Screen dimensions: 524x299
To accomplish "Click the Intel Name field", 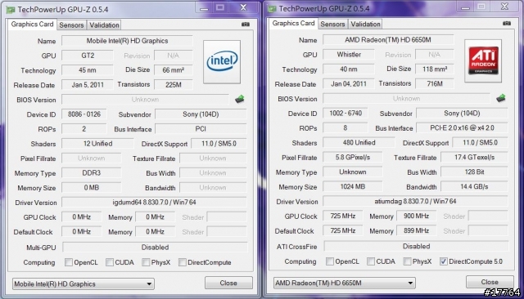I will click(x=127, y=41).
